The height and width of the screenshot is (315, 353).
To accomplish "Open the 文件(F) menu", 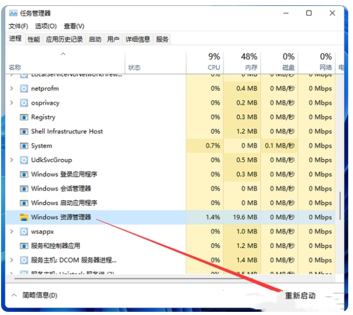I will [x=18, y=26].
